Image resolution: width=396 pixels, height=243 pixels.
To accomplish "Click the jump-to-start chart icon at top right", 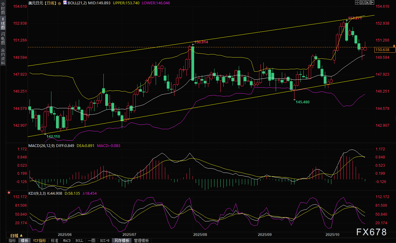I will [x=362, y=2].
